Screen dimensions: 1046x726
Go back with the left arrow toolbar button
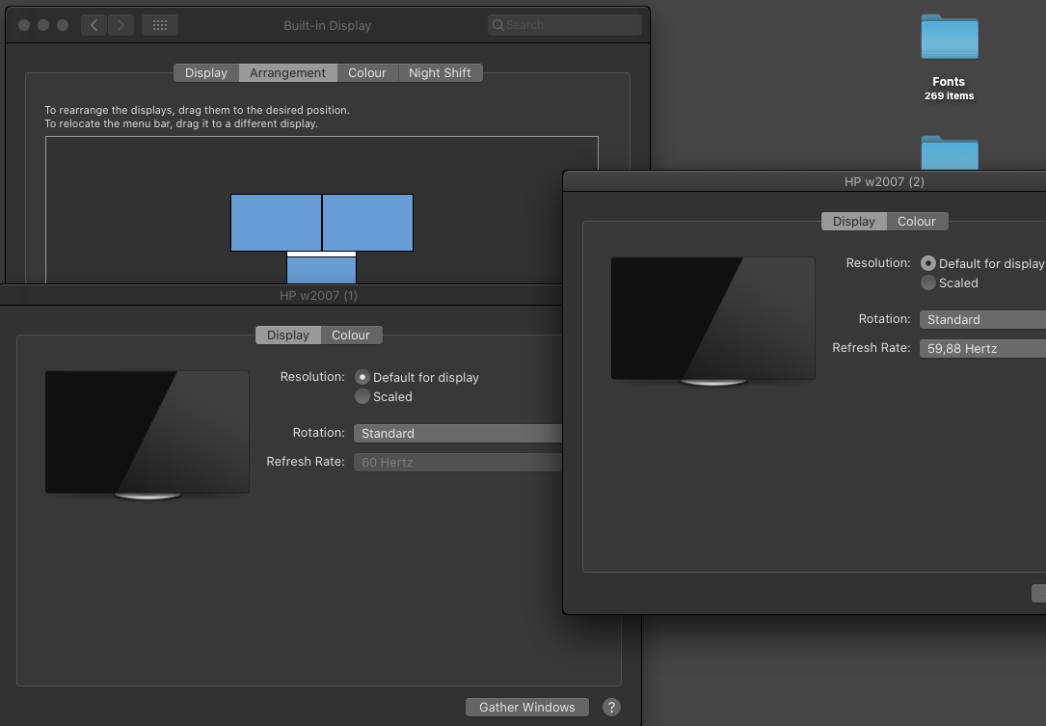click(94, 25)
